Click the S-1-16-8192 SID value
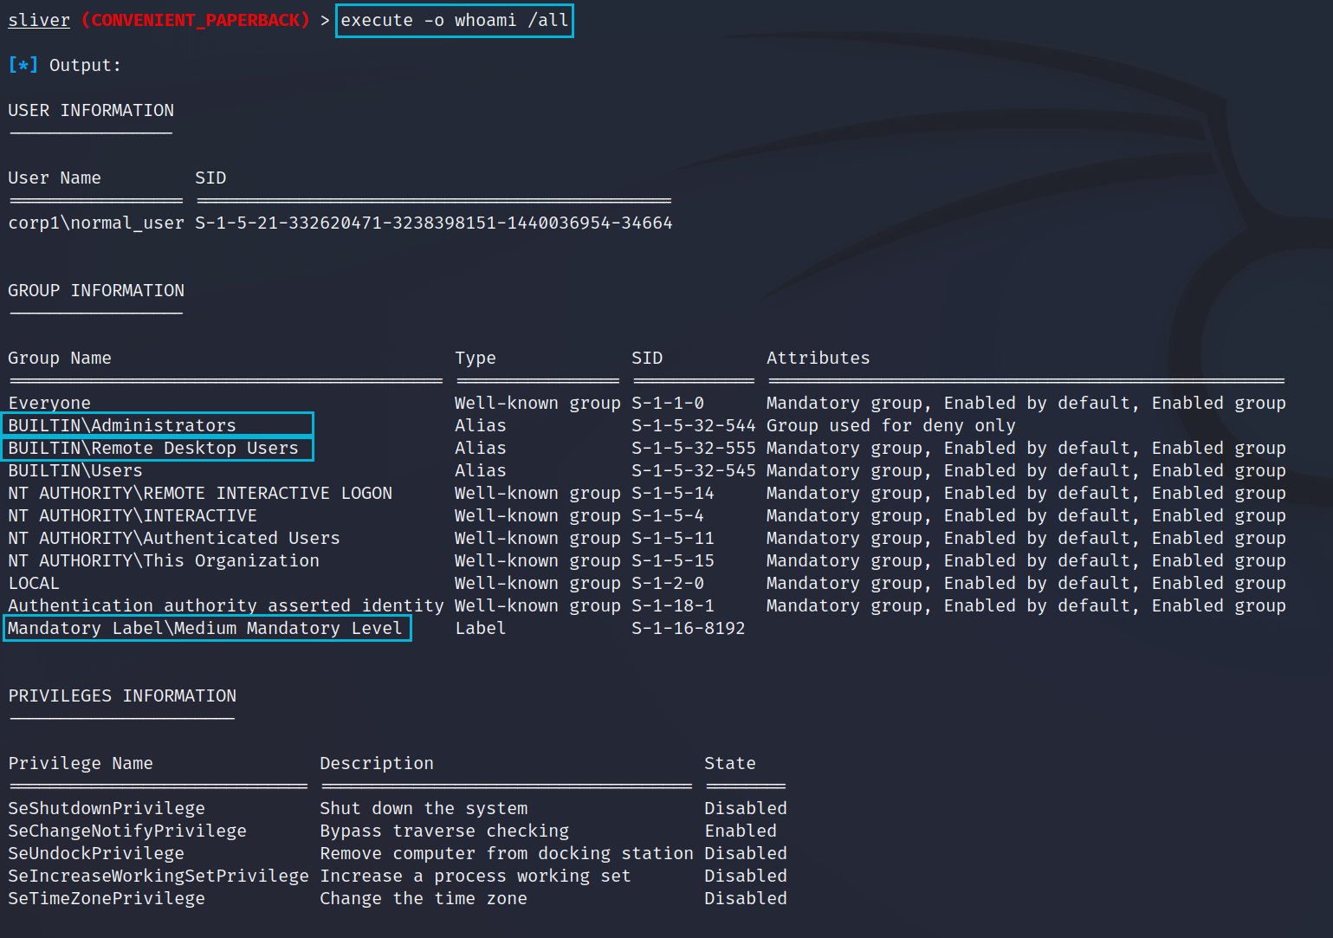 pyautogui.click(x=688, y=628)
